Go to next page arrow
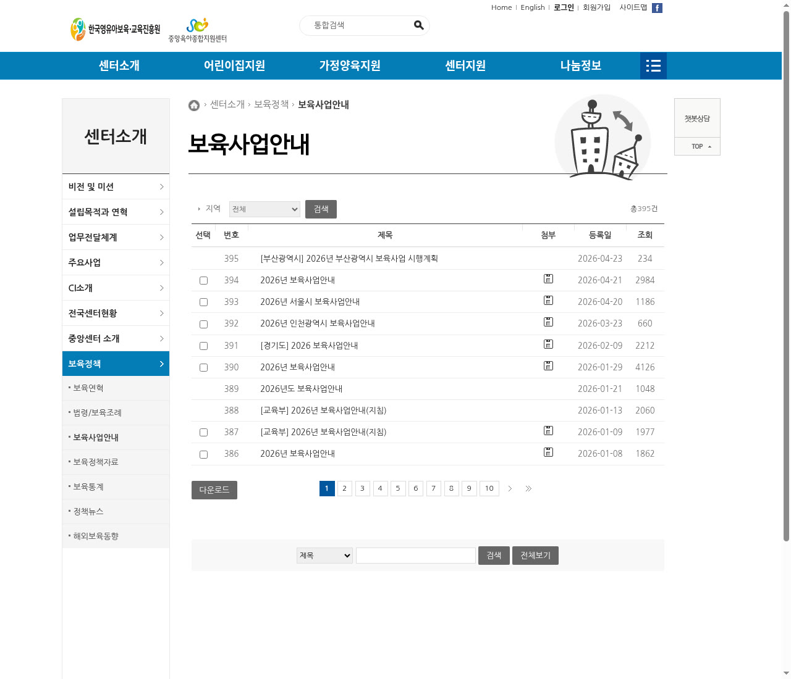This screenshot has height=679, width=791. (x=510, y=489)
